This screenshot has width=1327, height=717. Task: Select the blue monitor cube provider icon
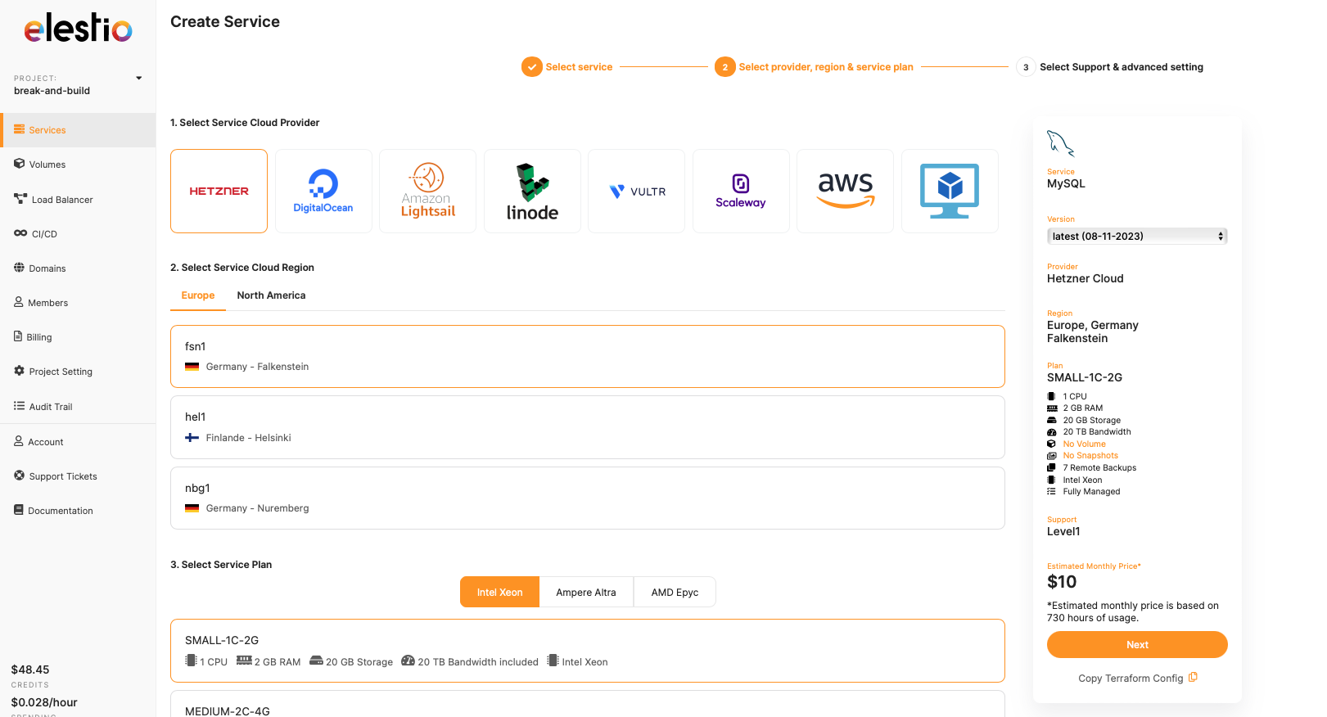(950, 192)
